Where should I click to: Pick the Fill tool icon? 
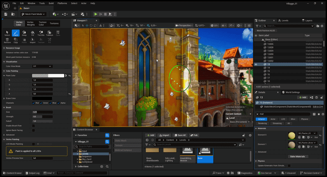point(33,33)
